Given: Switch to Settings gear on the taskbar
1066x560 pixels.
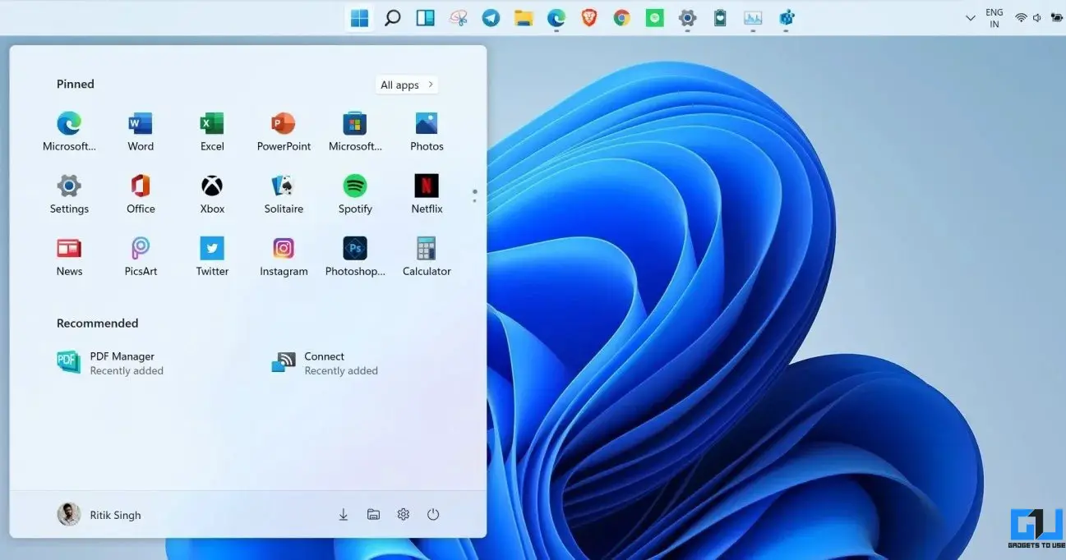Looking at the screenshot, I should (x=687, y=18).
